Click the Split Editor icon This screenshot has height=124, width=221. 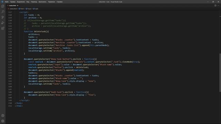point(215,6)
